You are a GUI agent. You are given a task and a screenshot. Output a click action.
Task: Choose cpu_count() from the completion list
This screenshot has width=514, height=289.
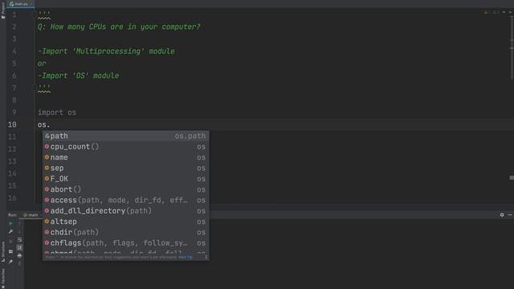point(126,147)
